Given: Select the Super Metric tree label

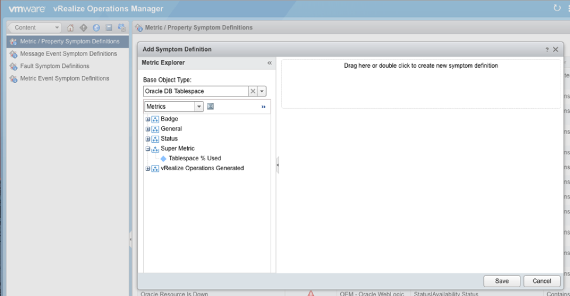Looking at the screenshot, I should [177, 149].
